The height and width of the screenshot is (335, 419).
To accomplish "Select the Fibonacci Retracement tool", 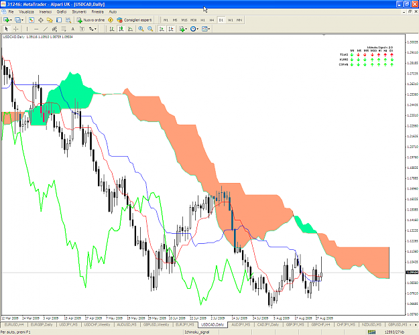I will (64, 29).
